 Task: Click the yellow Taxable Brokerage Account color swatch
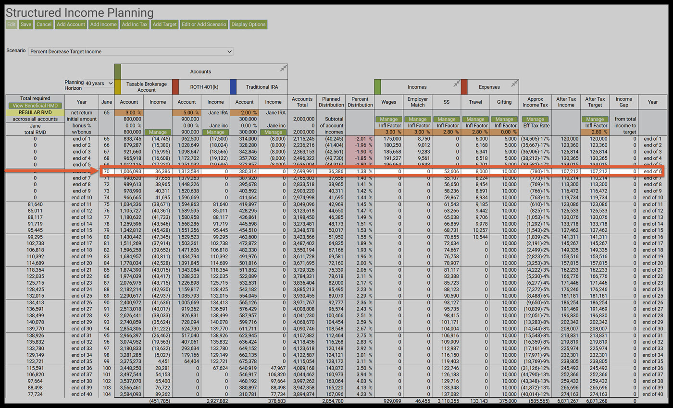coord(118,87)
